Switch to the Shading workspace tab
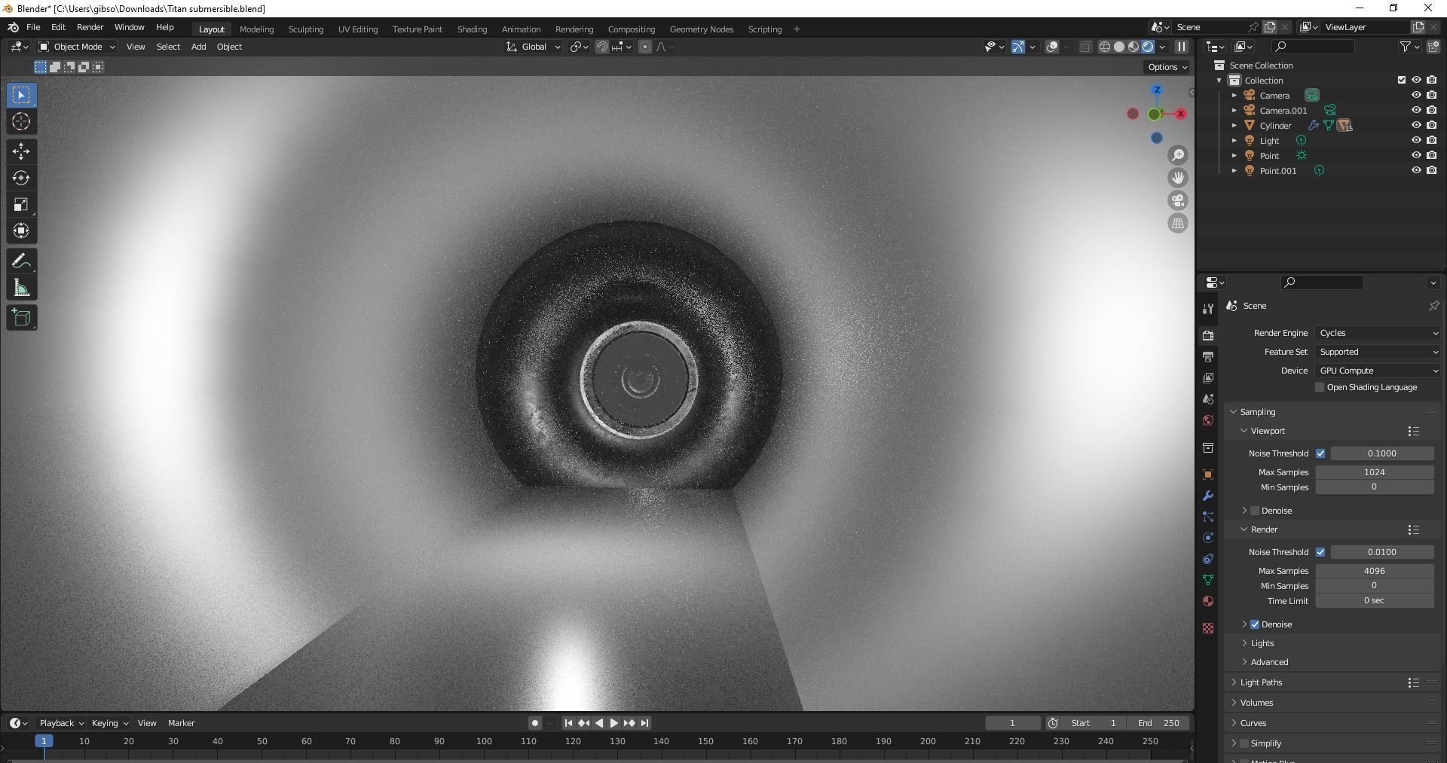The image size is (1447, 763). click(472, 29)
